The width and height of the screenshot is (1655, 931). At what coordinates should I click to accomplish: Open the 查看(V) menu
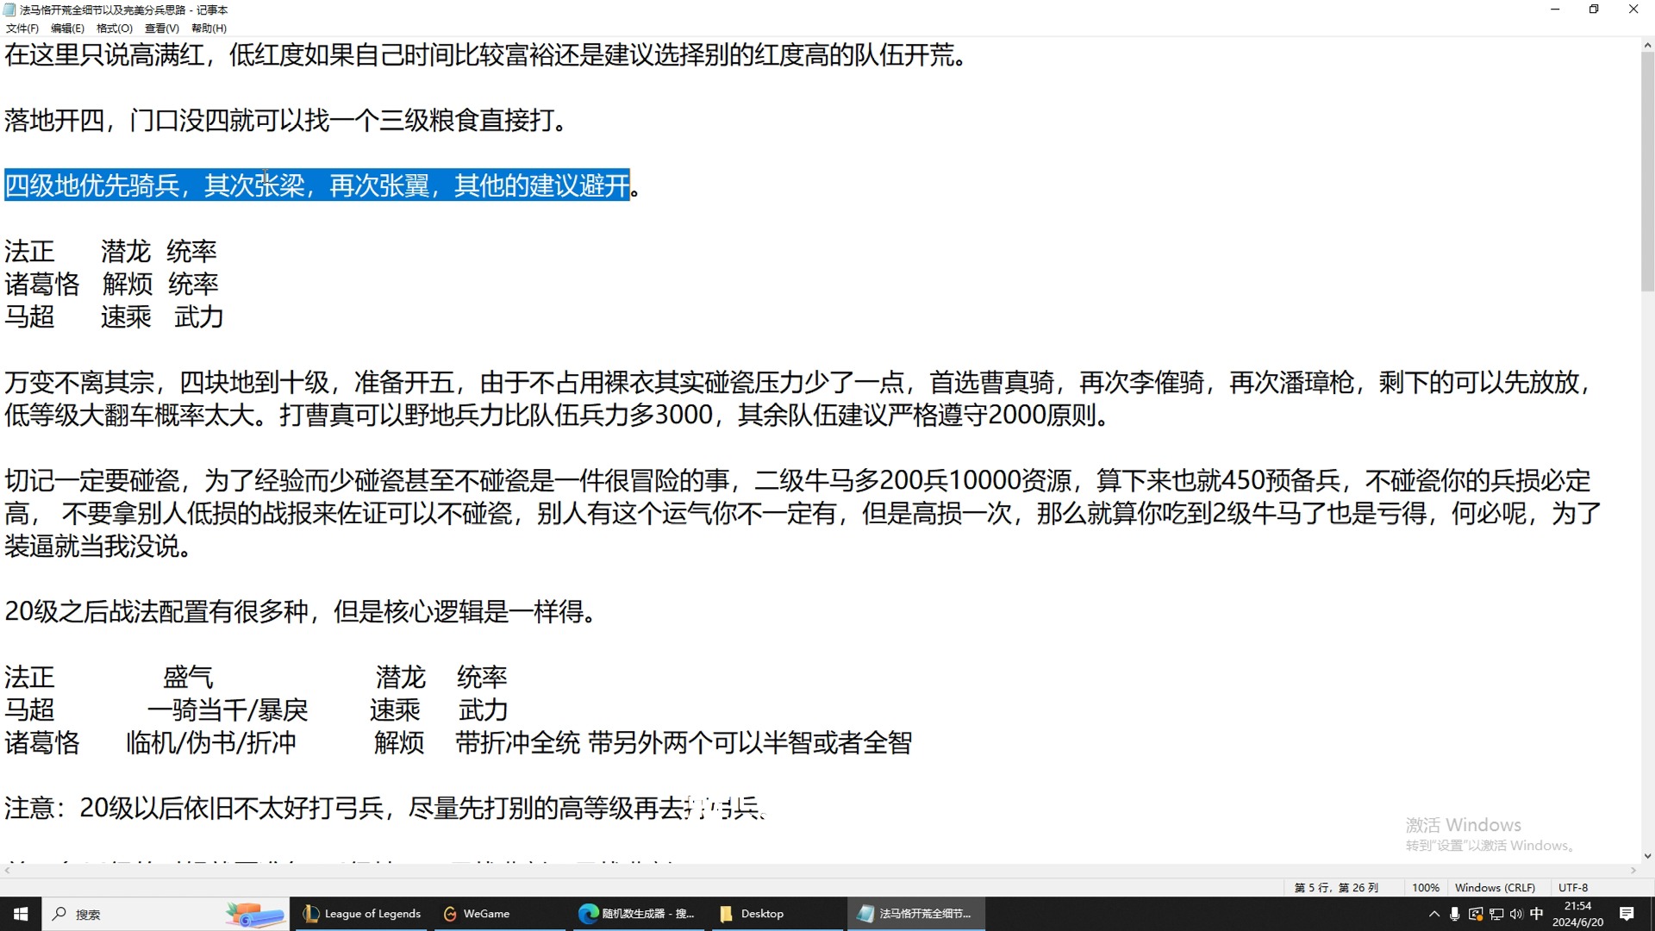(x=162, y=28)
